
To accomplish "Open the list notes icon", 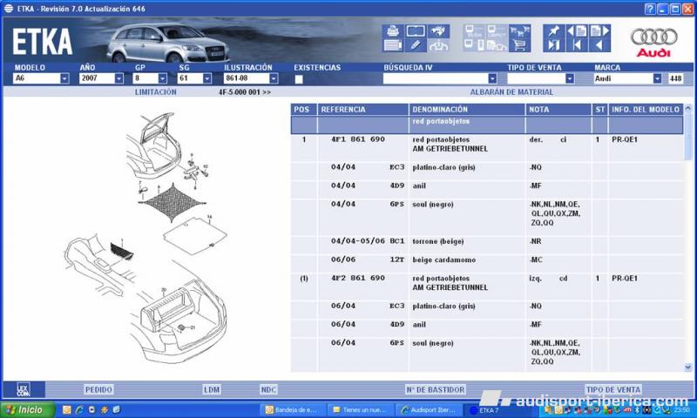I will point(393,45).
